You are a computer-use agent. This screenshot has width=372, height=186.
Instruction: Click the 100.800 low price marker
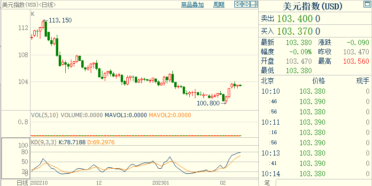click(208, 103)
